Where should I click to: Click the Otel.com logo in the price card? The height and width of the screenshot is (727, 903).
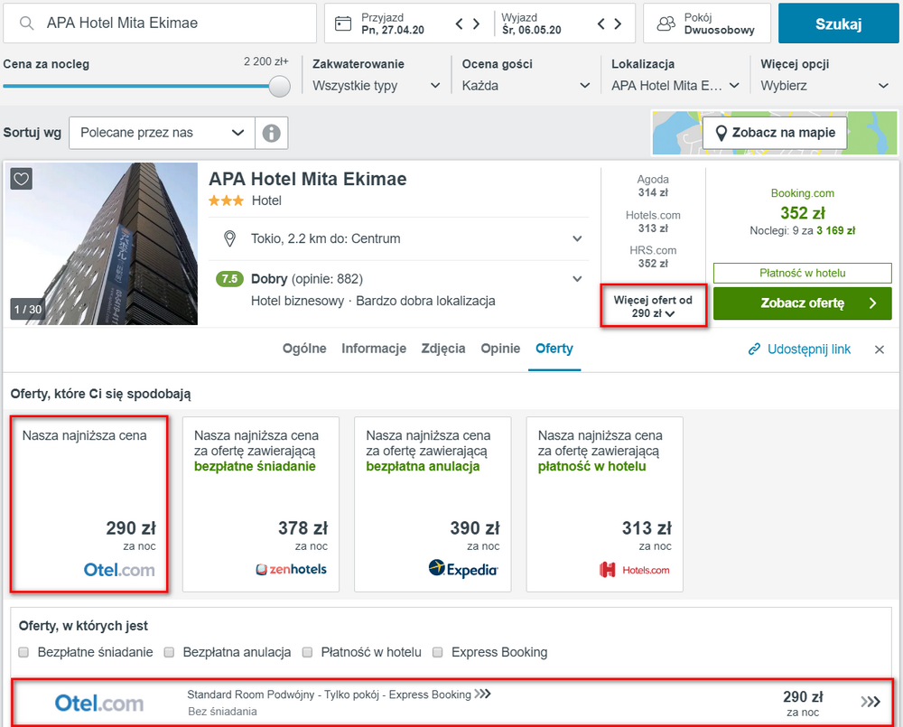point(119,570)
